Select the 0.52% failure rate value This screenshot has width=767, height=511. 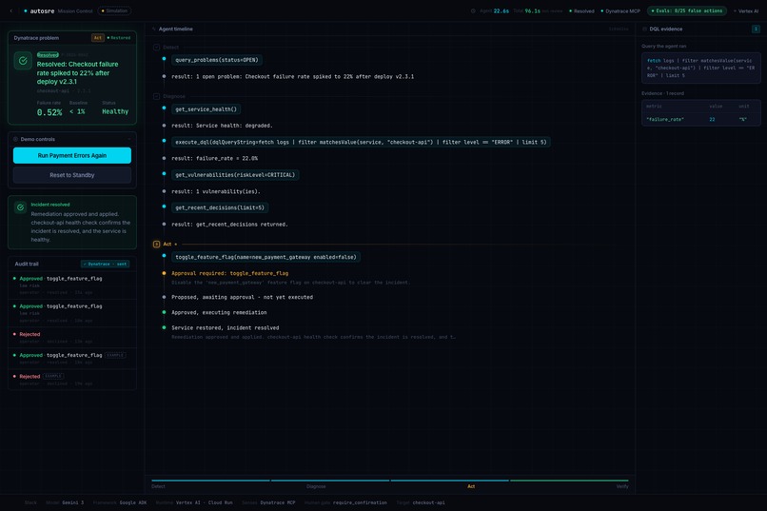click(49, 112)
